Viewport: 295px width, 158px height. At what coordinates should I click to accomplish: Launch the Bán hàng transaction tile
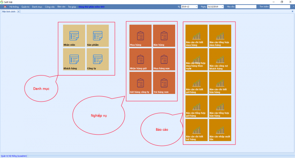(x=164, y=36)
